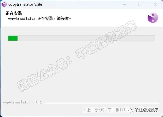
Task: Maximize the copytranslator installer window
Action: pyautogui.click(x=140, y=4)
